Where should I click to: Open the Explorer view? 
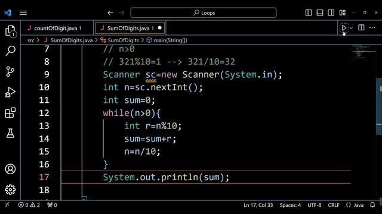pyautogui.click(x=10, y=31)
